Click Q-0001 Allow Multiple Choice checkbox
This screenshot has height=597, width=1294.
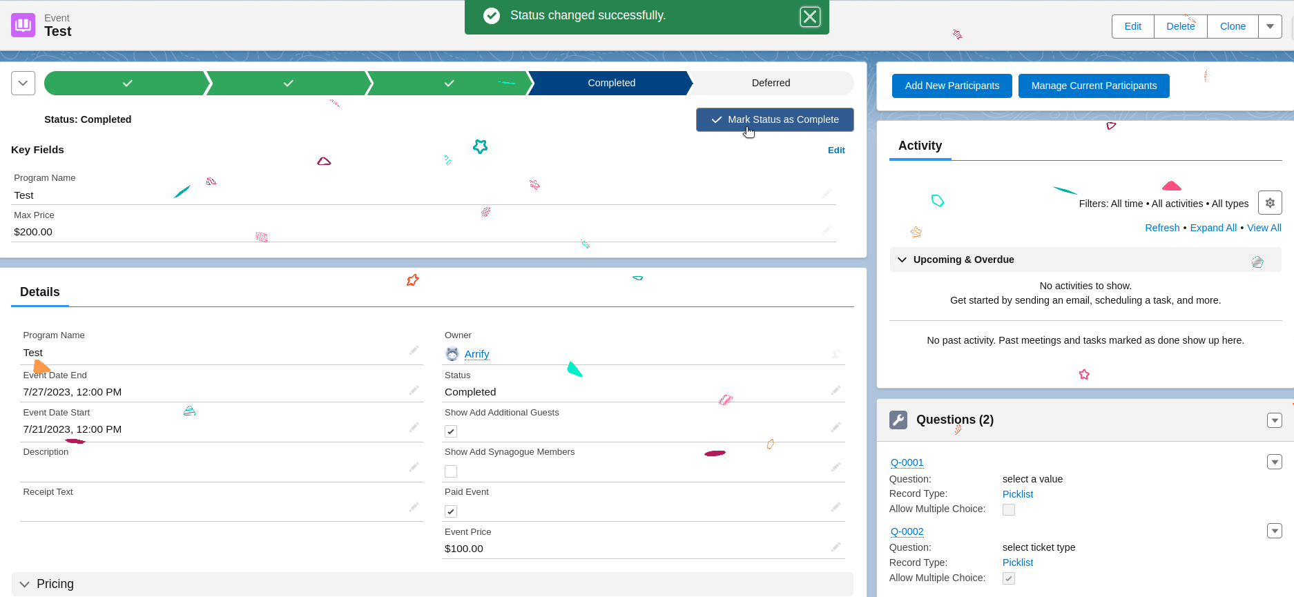coord(1009,509)
